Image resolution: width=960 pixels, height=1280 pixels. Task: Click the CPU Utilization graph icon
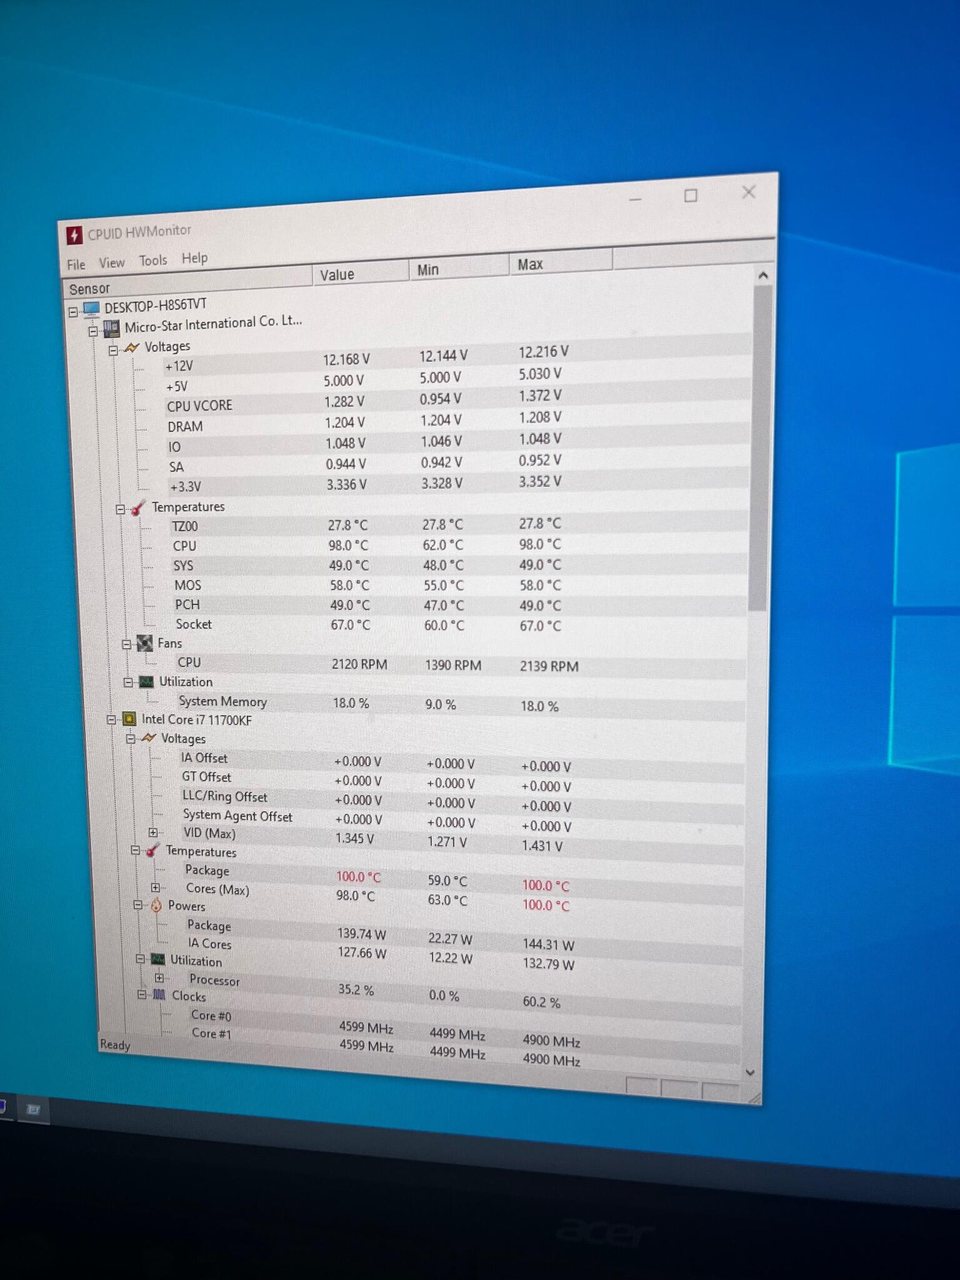pyautogui.click(x=158, y=959)
